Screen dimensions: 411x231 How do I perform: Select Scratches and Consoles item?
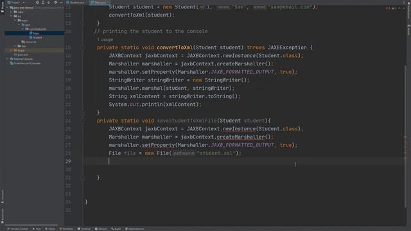25,63
